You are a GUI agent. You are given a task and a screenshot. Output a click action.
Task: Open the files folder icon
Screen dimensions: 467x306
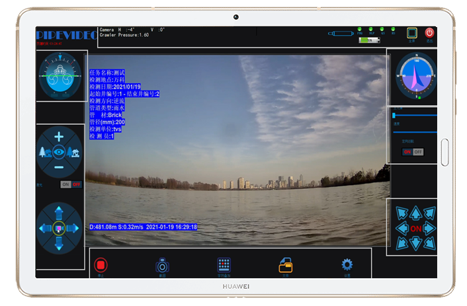(x=286, y=265)
